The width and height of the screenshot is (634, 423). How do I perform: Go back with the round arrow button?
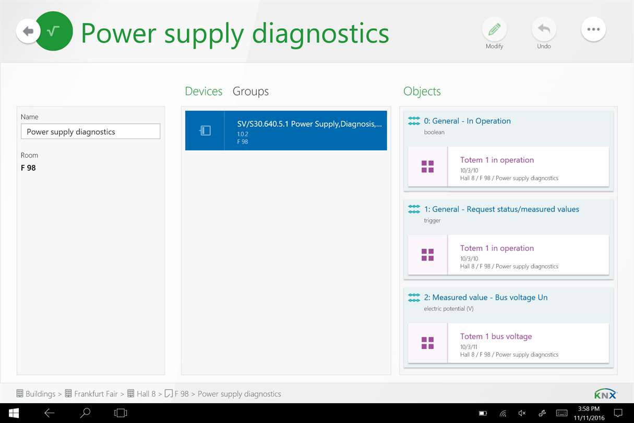(28, 31)
